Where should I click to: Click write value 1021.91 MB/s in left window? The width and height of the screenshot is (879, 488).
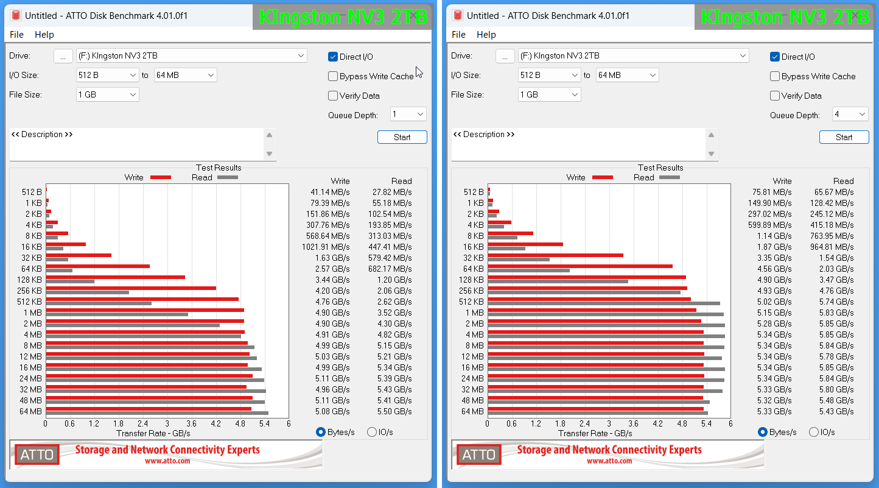pos(326,247)
